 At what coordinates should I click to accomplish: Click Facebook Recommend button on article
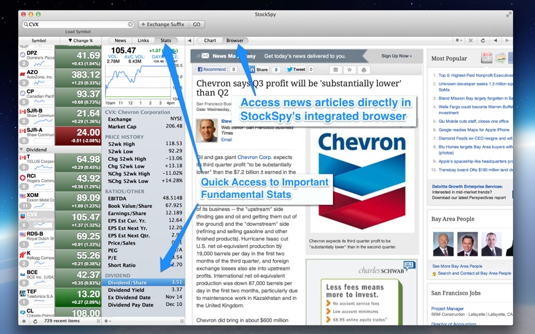[211, 69]
